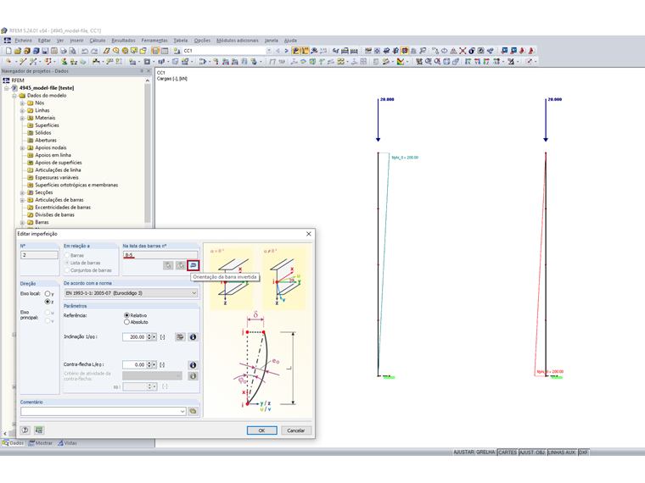
Task: Collapse the Dados do modelo node
Action: (14, 96)
